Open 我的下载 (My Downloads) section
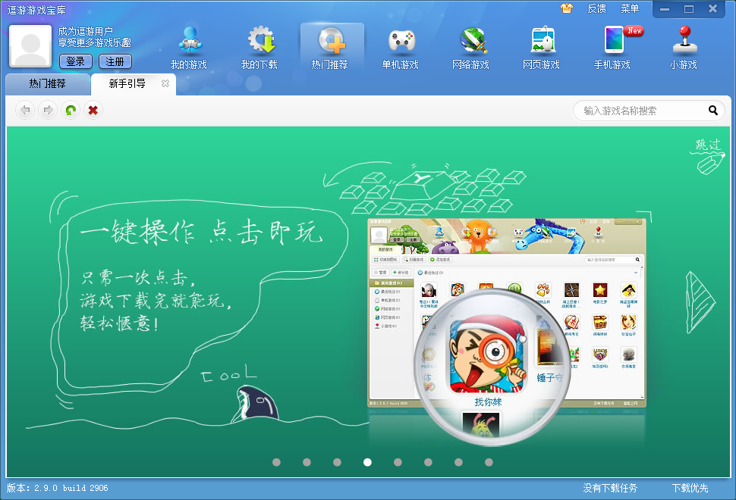The width and height of the screenshot is (736, 500). pos(259,47)
